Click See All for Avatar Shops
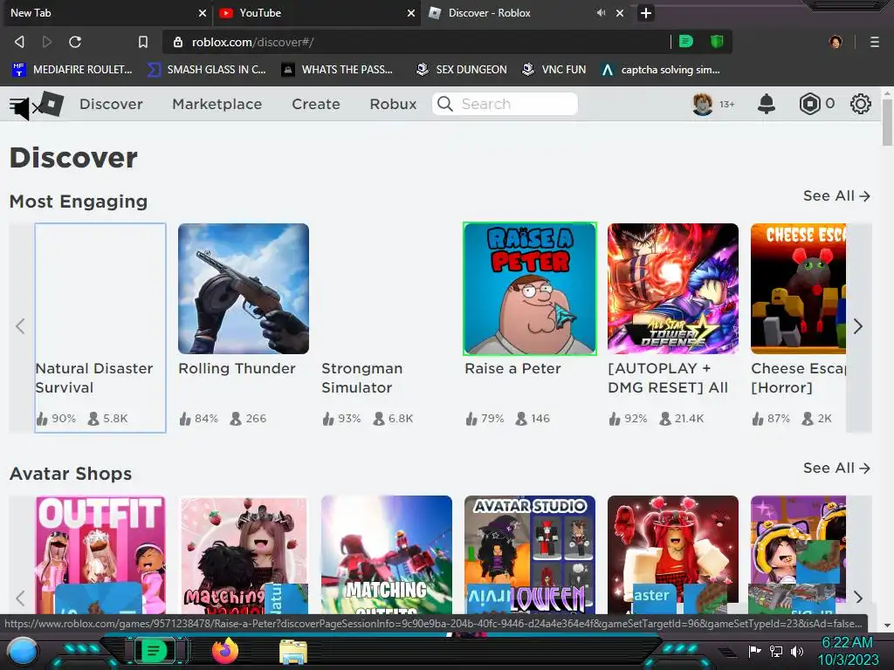The image size is (894, 670). point(836,468)
